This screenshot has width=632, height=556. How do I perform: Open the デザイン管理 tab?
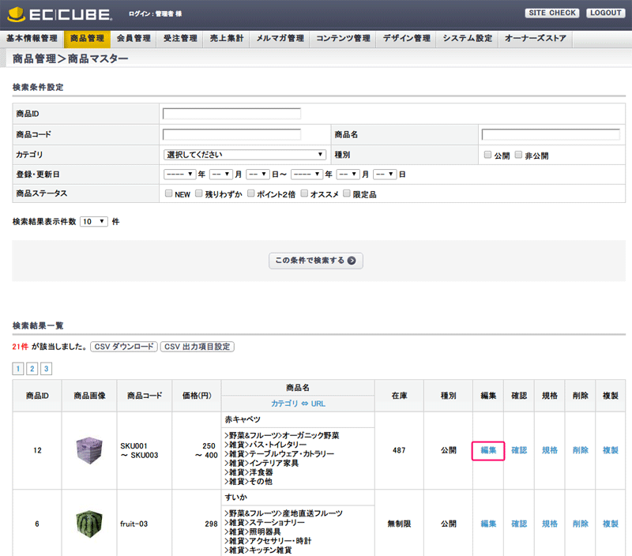point(406,38)
